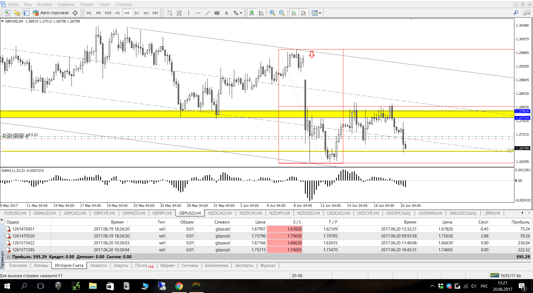The image size is (533, 293).
Task: Select the equidistant channel tool
Action: coord(179,13)
